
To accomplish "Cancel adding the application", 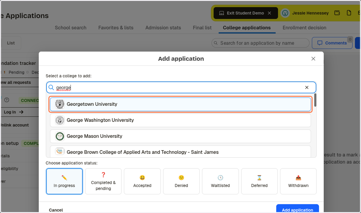I will (x=56, y=210).
